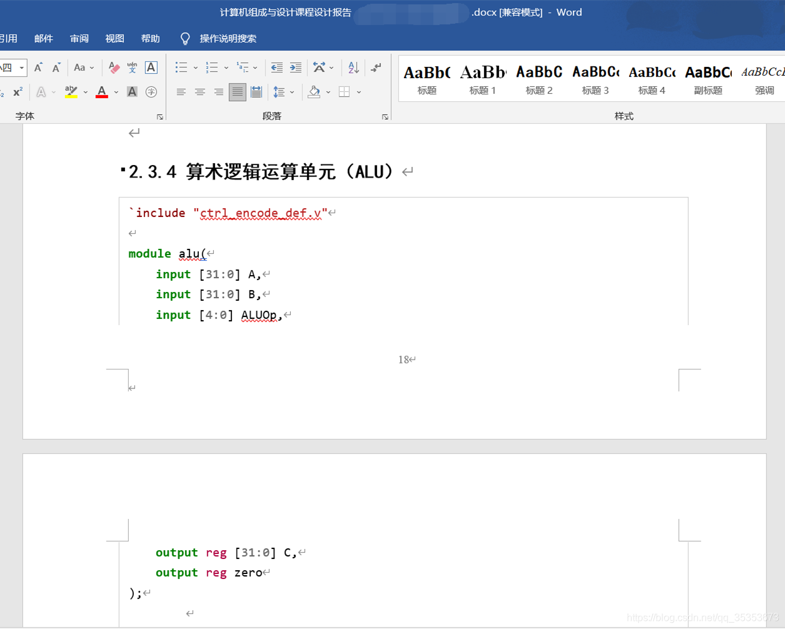
Task: Apply the 标题 2 style
Action: (539, 80)
